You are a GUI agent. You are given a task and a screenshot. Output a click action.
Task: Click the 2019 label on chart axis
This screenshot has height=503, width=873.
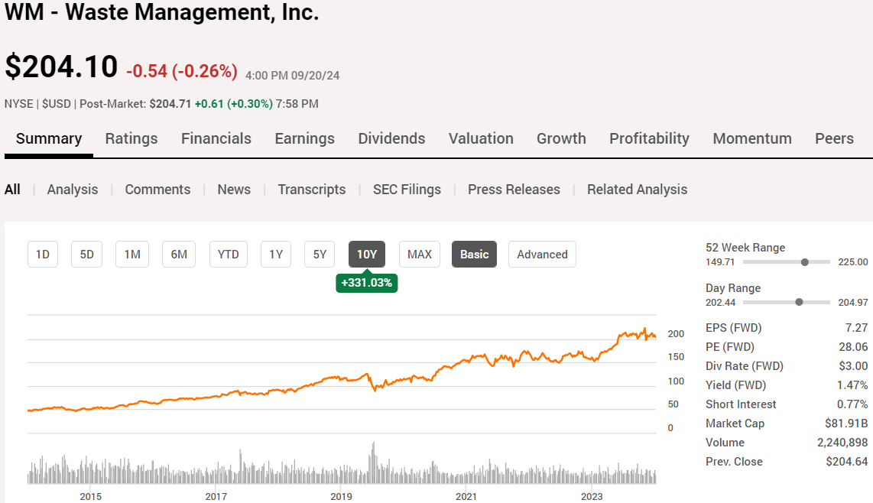point(341,496)
